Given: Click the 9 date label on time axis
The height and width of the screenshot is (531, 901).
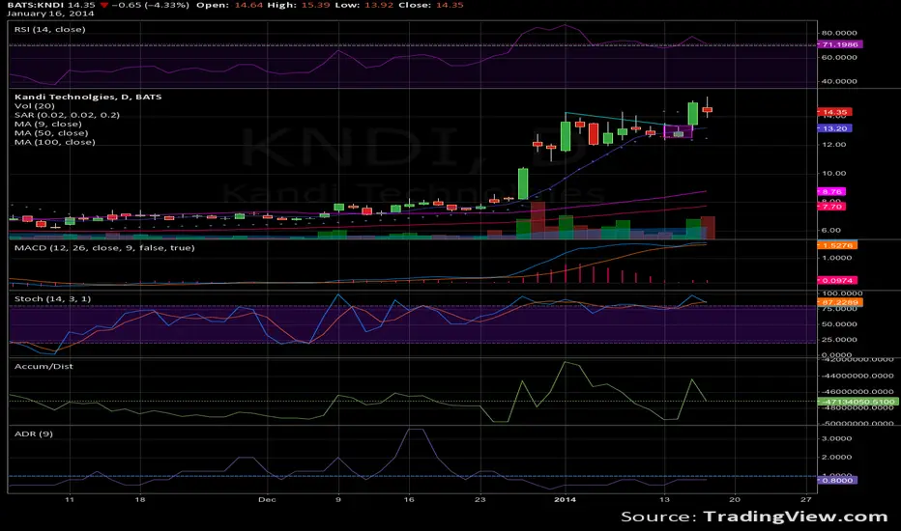Looking at the screenshot, I should (338, 499).
